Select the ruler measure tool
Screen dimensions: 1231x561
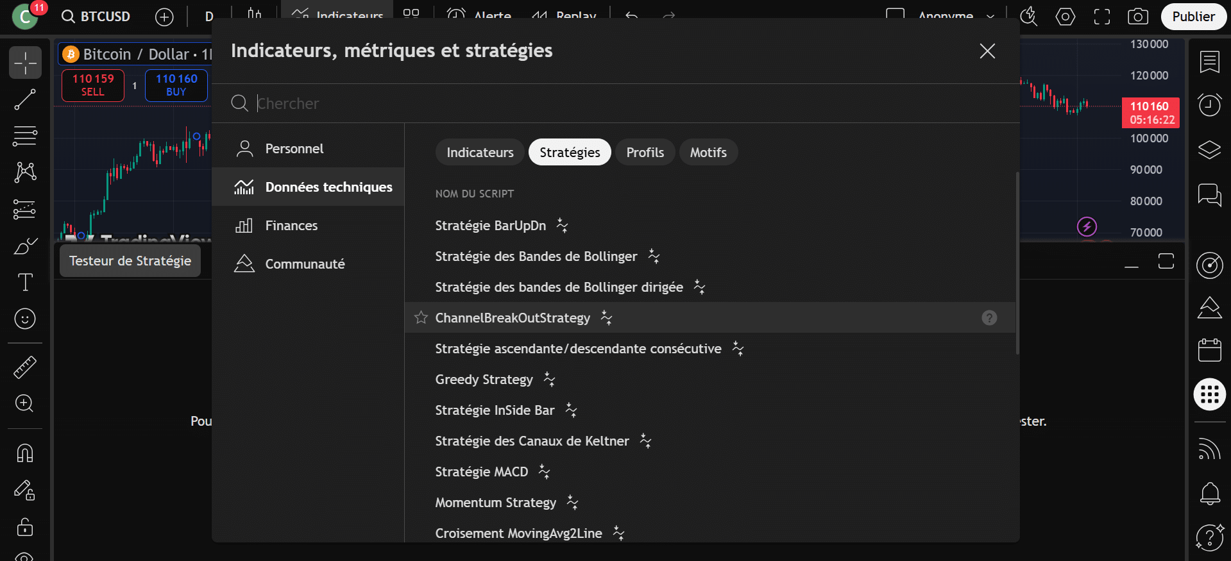pyautogui.click(x=25, y=367)
